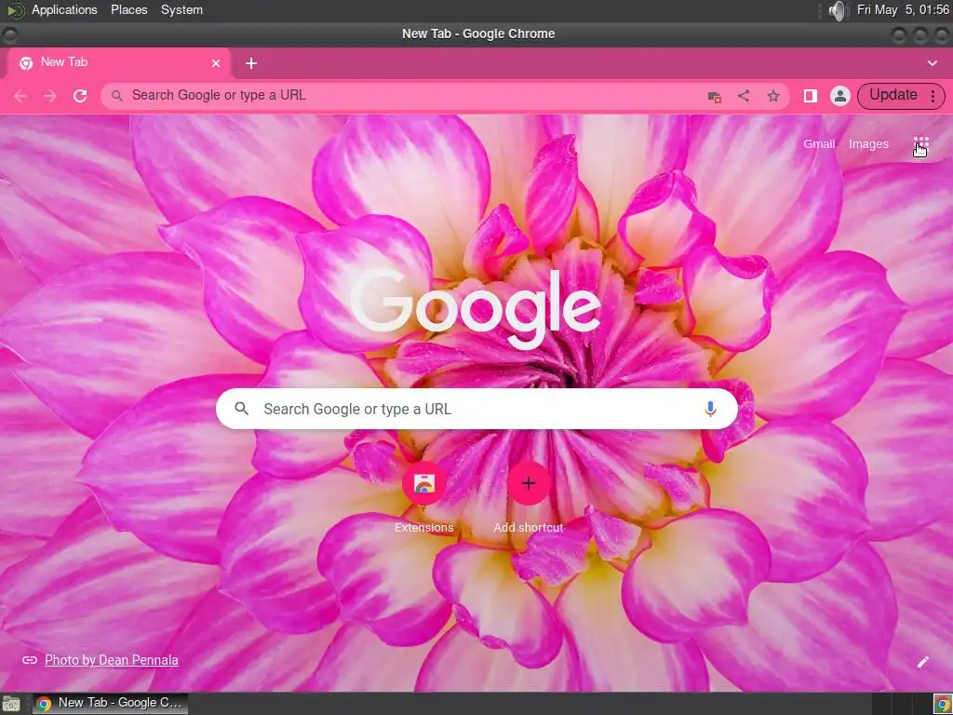Open the Images link
Viewport: 953px width, 715px height.
point(868,144)
